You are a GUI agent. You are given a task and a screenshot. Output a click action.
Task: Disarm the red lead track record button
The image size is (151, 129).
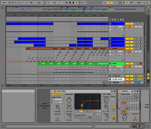[141, 63]
